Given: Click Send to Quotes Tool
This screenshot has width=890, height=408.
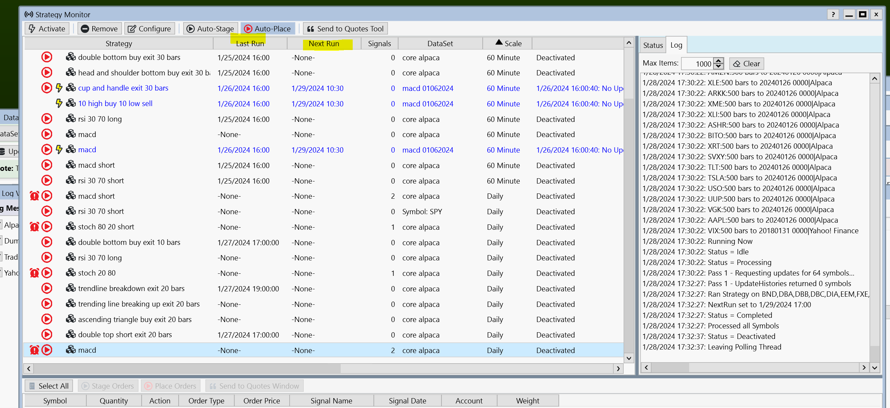Looking at the screenshot, I should (x=345, y=29).
